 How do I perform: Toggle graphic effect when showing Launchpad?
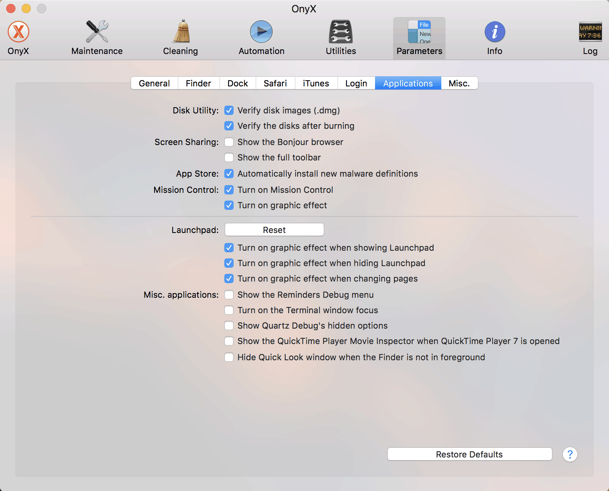(x=229, y=248)
